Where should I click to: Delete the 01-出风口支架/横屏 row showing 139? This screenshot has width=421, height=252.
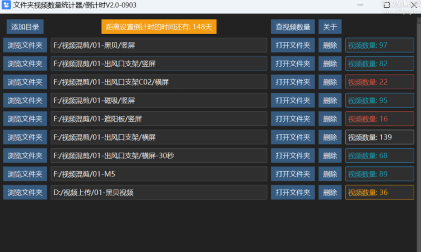pyautogui.click(x=330, y=137)
